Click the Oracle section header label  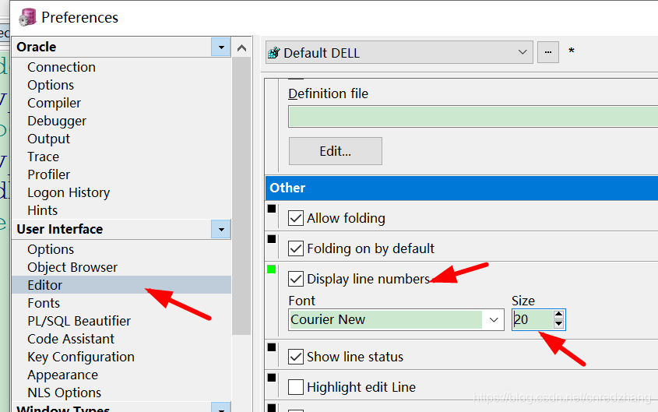37,47
